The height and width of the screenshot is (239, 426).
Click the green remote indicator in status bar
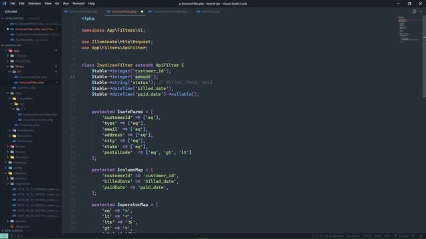point(4,236)
